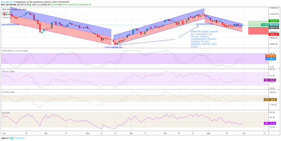Click the regression value 0.8631878700824756
The height and width of the screenshot is (141, 281).
[10, 25]
